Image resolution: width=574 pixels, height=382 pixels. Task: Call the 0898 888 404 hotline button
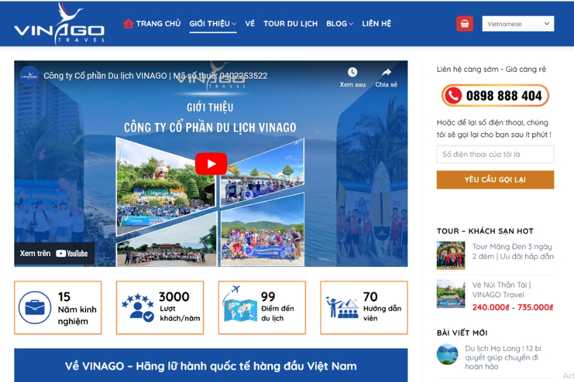point(495,96)
